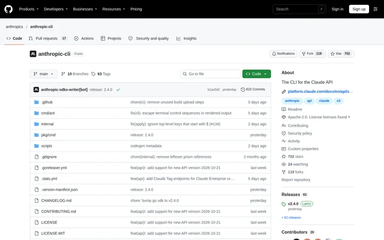Open the .stats.yml file
The width and height of the screenshot is (384, 240).
pyautogui.click(x=49, y=179)
